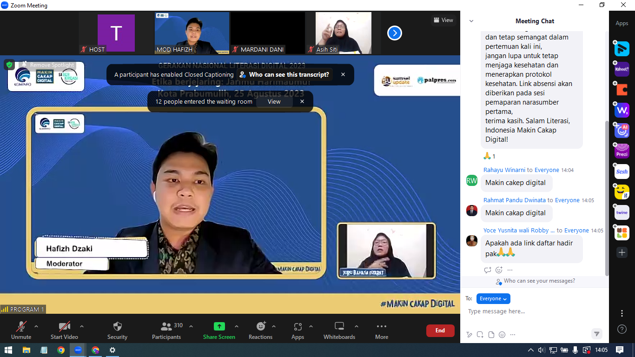
Task: Click 'Who can see this transcript?'
Action: coord(284,74)
